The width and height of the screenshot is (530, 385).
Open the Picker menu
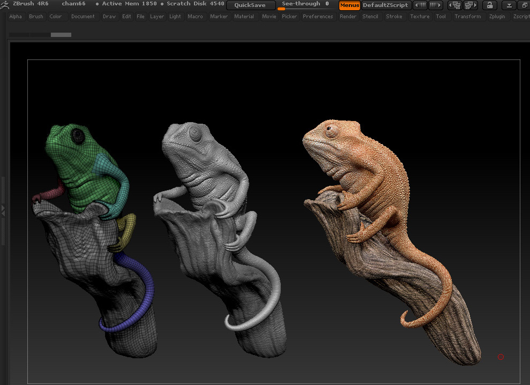289,16
